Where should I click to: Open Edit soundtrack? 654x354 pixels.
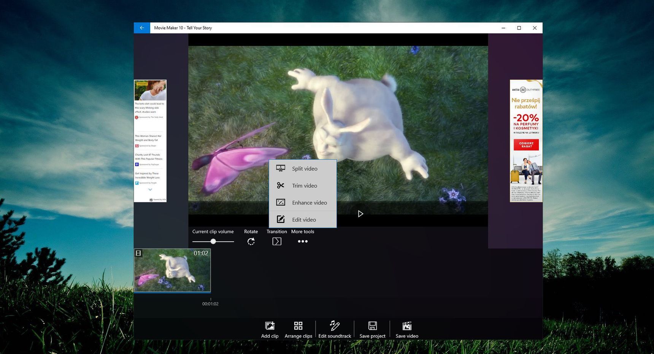point(335,329)
